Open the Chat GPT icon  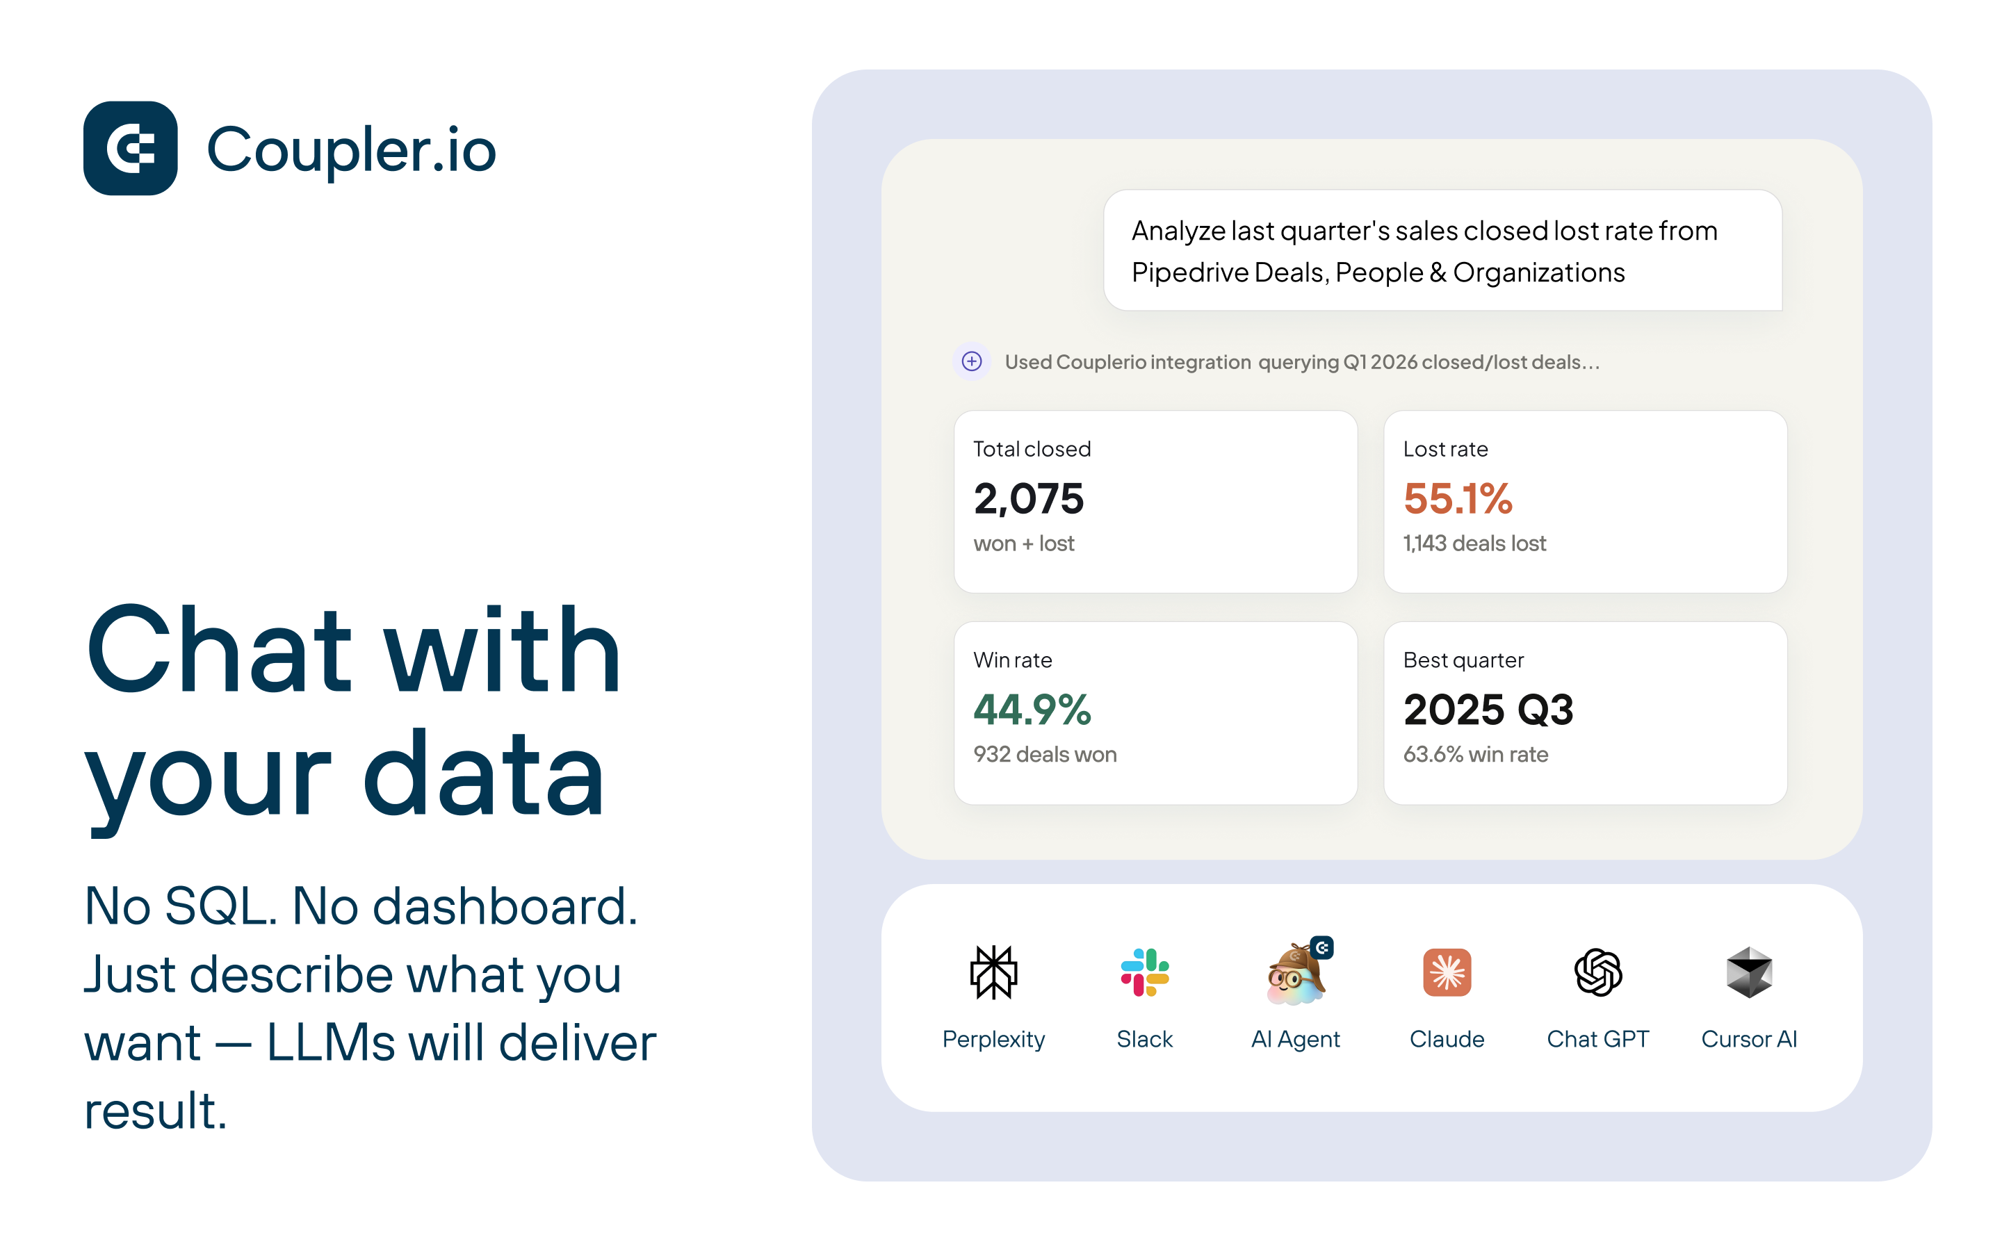pyautogui.click(x=1597, y=972)
